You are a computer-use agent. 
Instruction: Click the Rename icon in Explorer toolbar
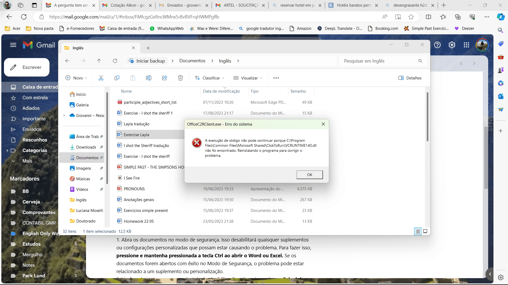click(149, 78)
